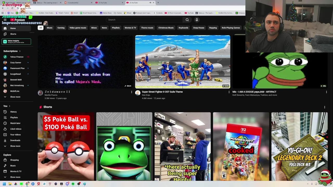
Task: Expand Show more under You section
Action: [x=16, y=146]
